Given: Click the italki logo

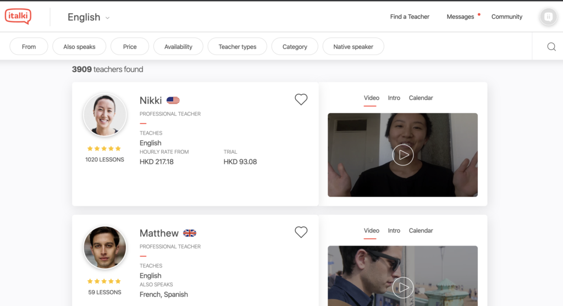Looking at the screenshot, I should (18, 16).
